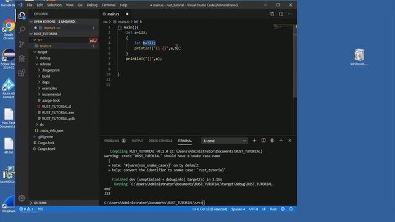
Task: Click UTF-8 encoding in status bar
Action: click(254, 209)
